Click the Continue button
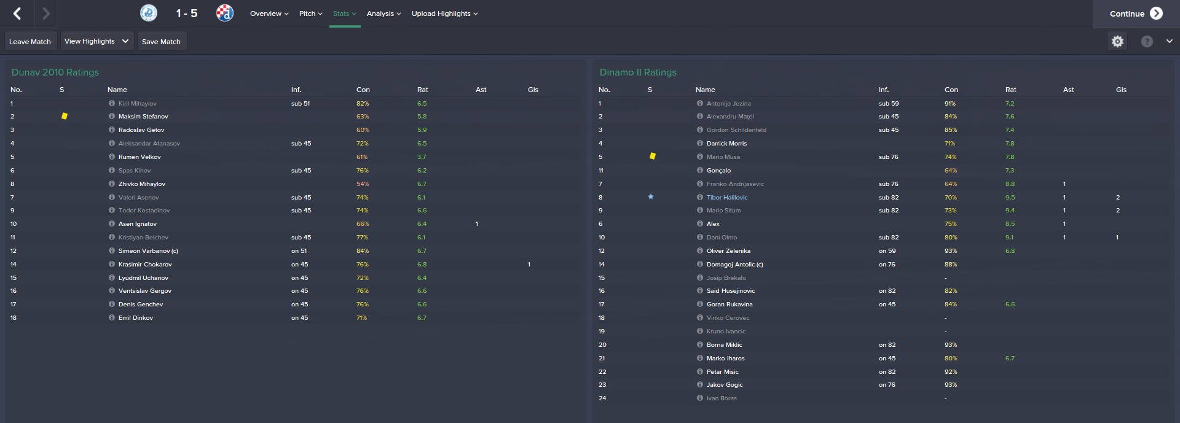The width and height of the screenshot is (1180, 423). click(1136, 14)
